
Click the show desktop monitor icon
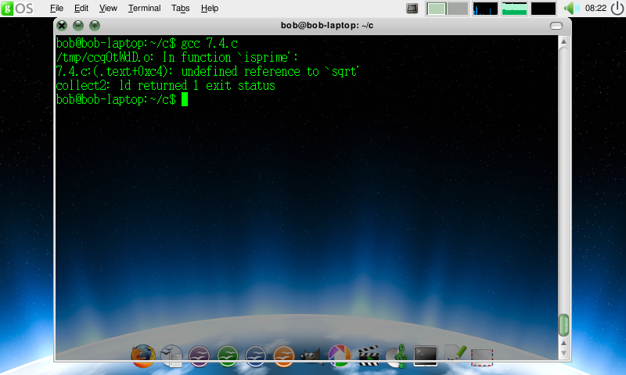point(412,9)
